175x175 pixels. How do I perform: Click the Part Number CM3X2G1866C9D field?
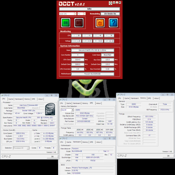(85, 121)
